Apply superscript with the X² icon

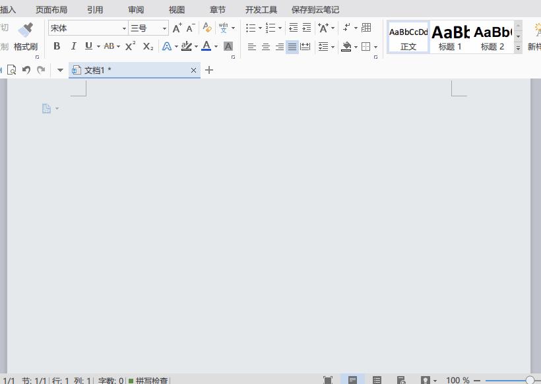(130, 46)
